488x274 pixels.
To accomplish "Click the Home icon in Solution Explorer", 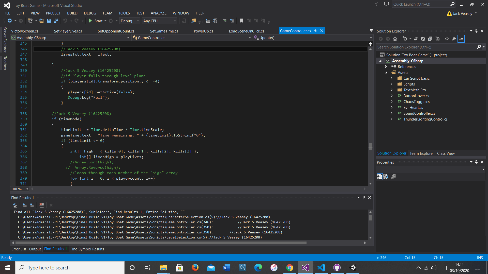I will (395, 39).
